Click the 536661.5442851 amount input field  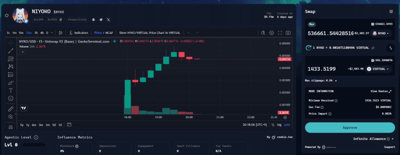pos(331,33)
